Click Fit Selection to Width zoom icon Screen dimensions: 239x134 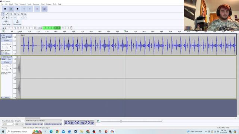(x=18, y=14)
